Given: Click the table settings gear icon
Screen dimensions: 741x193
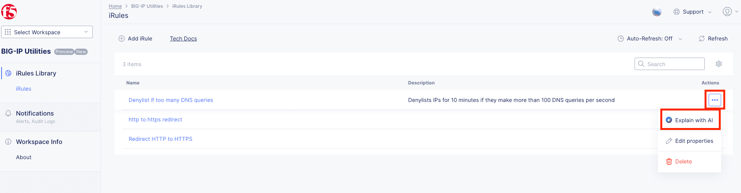Looking at the screenshot, I should point(719,64).
